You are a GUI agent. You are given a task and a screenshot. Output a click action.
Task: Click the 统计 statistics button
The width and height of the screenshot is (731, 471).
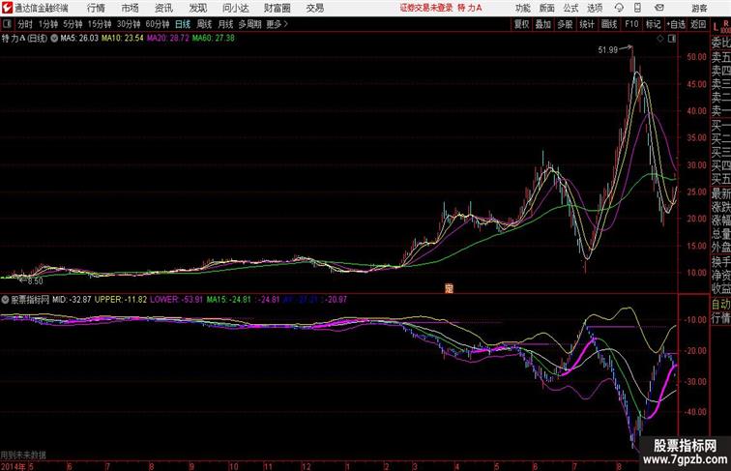click(x=587, y=24)
